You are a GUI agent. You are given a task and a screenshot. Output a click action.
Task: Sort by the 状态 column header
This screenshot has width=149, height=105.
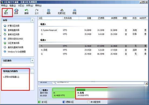click(x=133, y=18)
